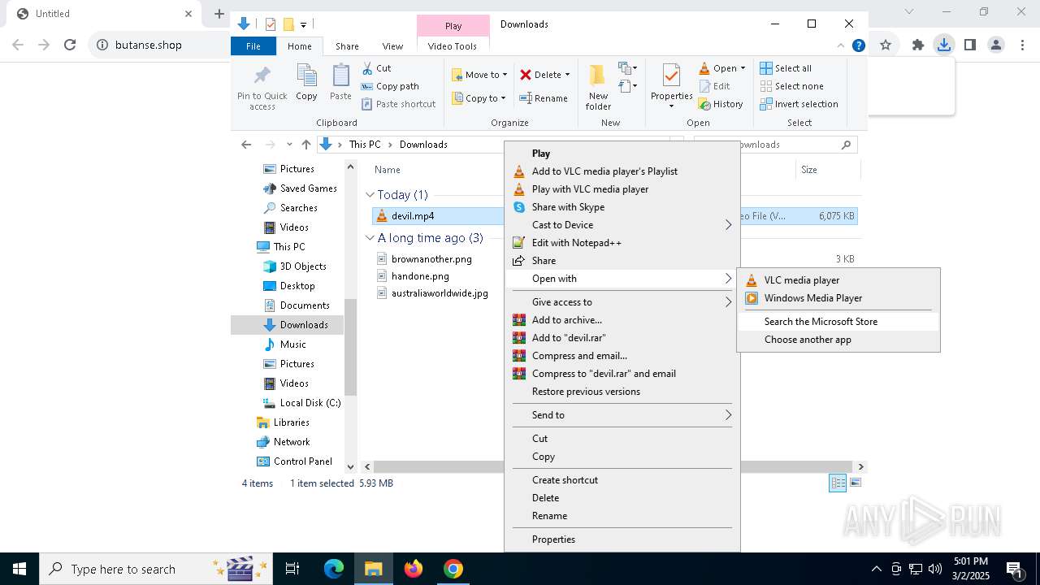Viewport: 1040px width, 585px height.
Task: Switch to large icons view
Action: coord(855,483)
